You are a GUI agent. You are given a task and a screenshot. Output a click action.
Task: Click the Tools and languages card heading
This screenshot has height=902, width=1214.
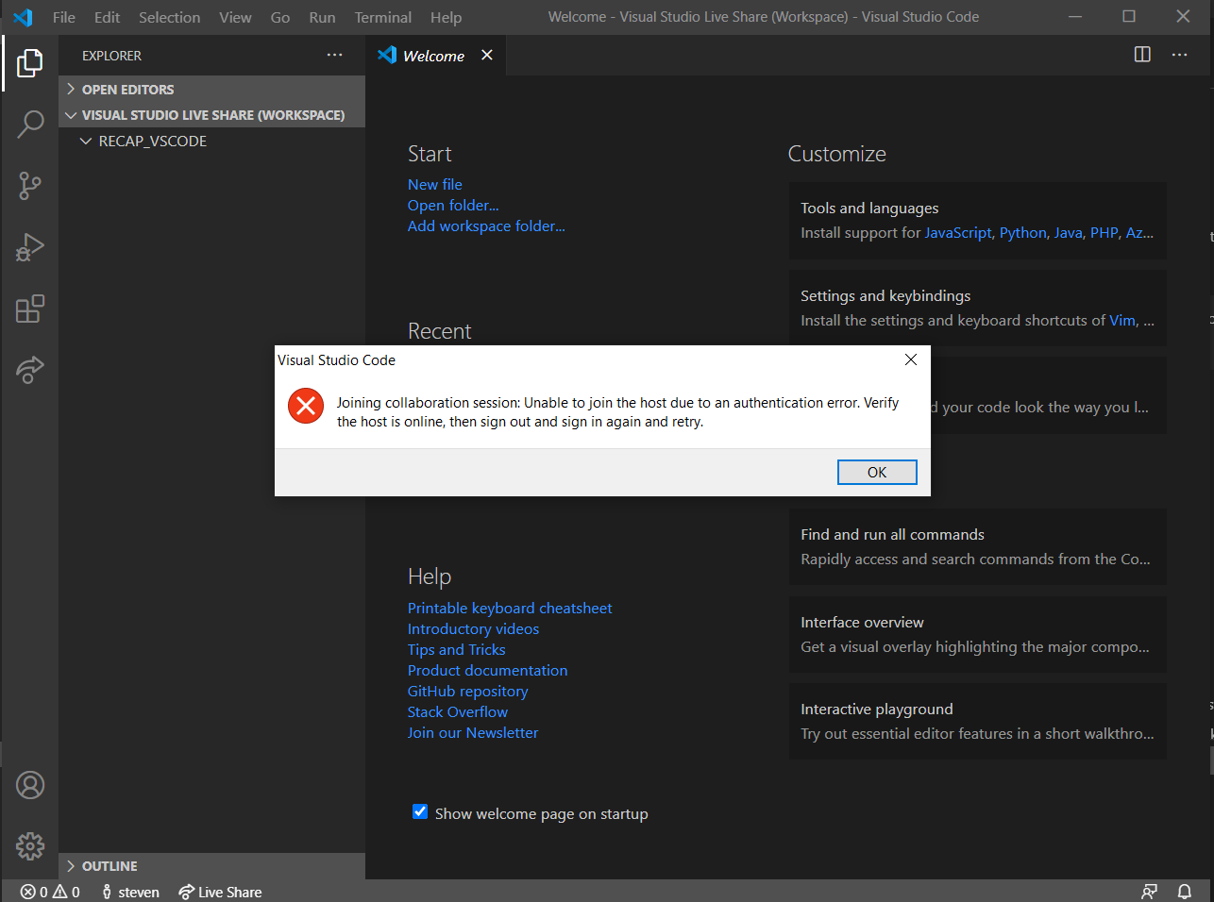(869, 208)
